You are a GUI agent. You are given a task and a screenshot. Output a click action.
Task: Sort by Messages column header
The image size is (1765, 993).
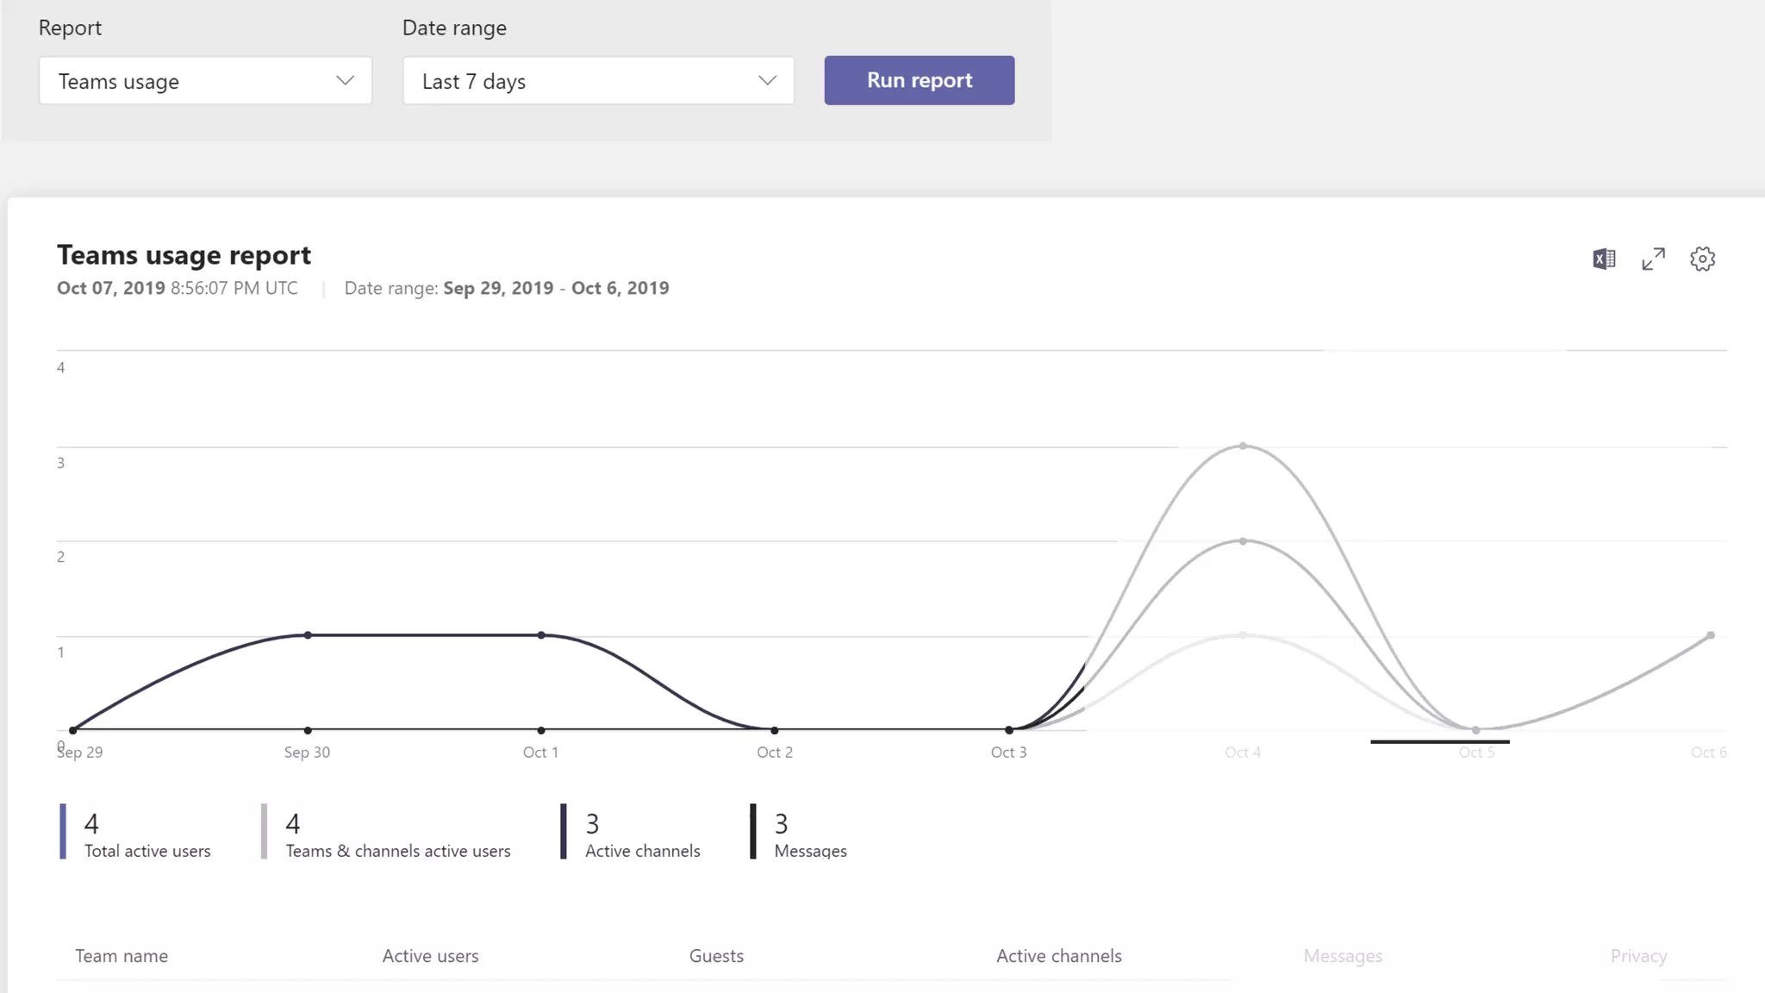[x=1343, y=956]
